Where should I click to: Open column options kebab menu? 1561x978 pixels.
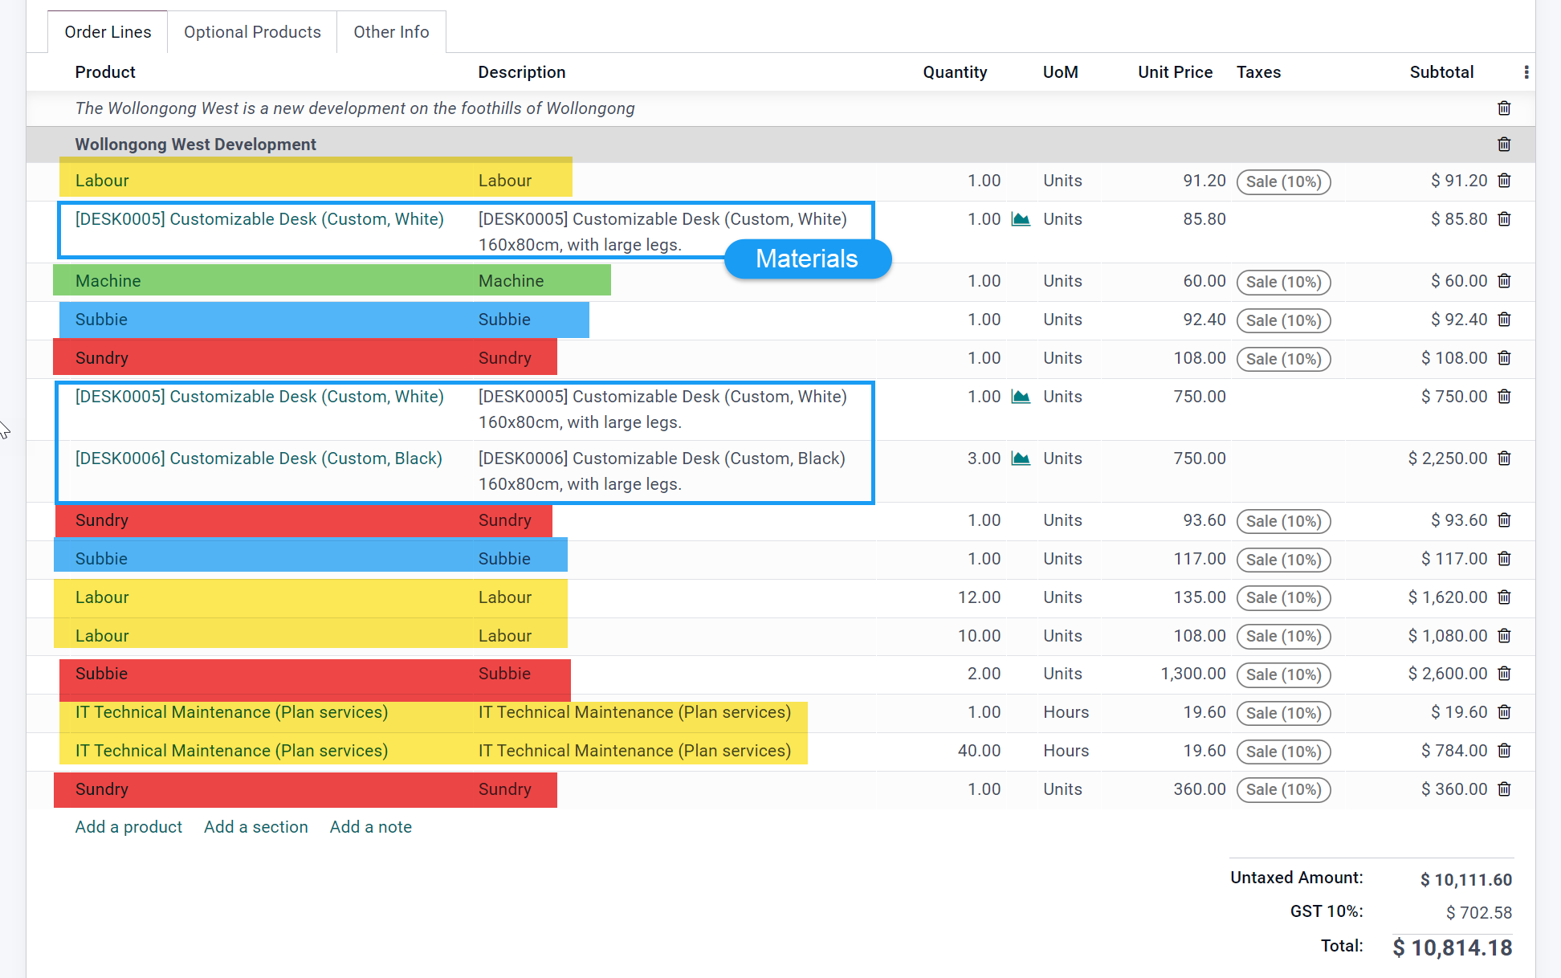pyautogui.click(x=1526, y=72)
